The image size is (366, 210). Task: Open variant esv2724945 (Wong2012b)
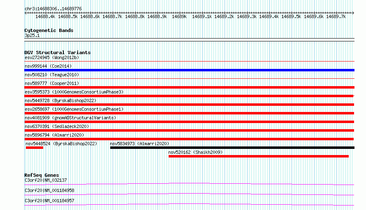coord(52,57)
